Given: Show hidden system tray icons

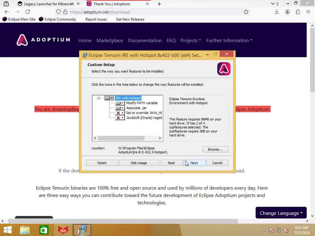Looking at the screenshot, I should (x=264, y=230).
